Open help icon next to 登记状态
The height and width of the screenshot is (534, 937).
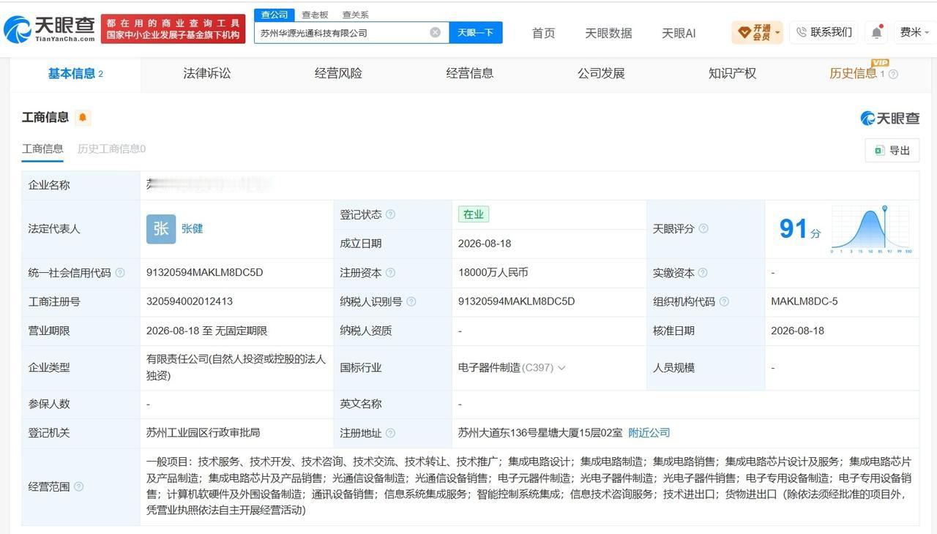point(390,214)
